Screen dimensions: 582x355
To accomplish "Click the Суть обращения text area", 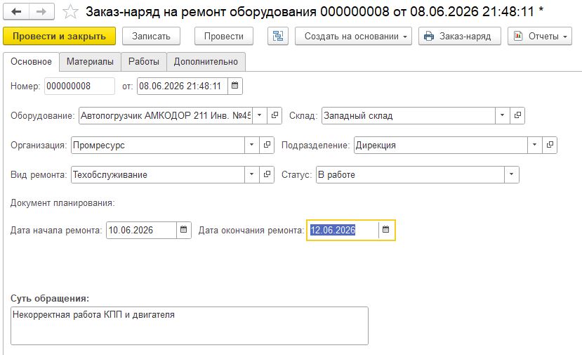I will point(190,325).
